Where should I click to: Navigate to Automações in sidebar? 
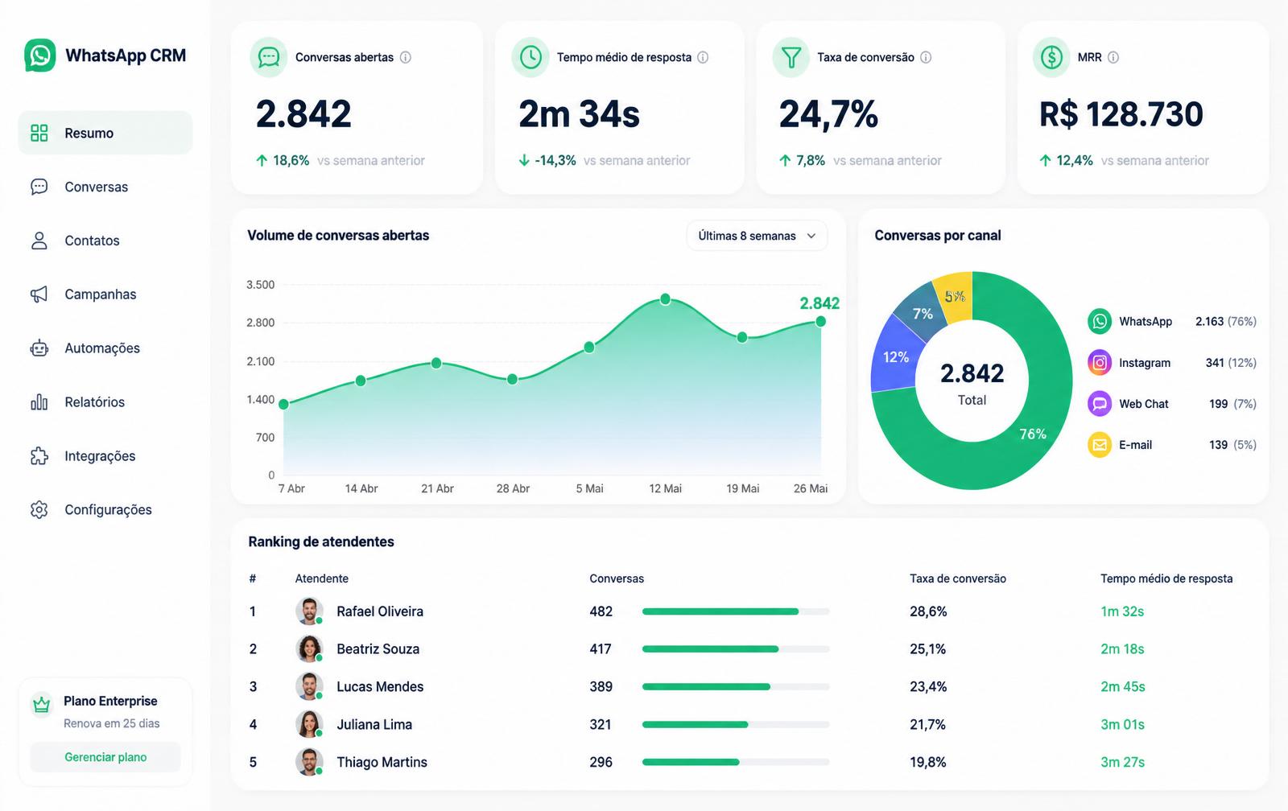pos(105,348)
